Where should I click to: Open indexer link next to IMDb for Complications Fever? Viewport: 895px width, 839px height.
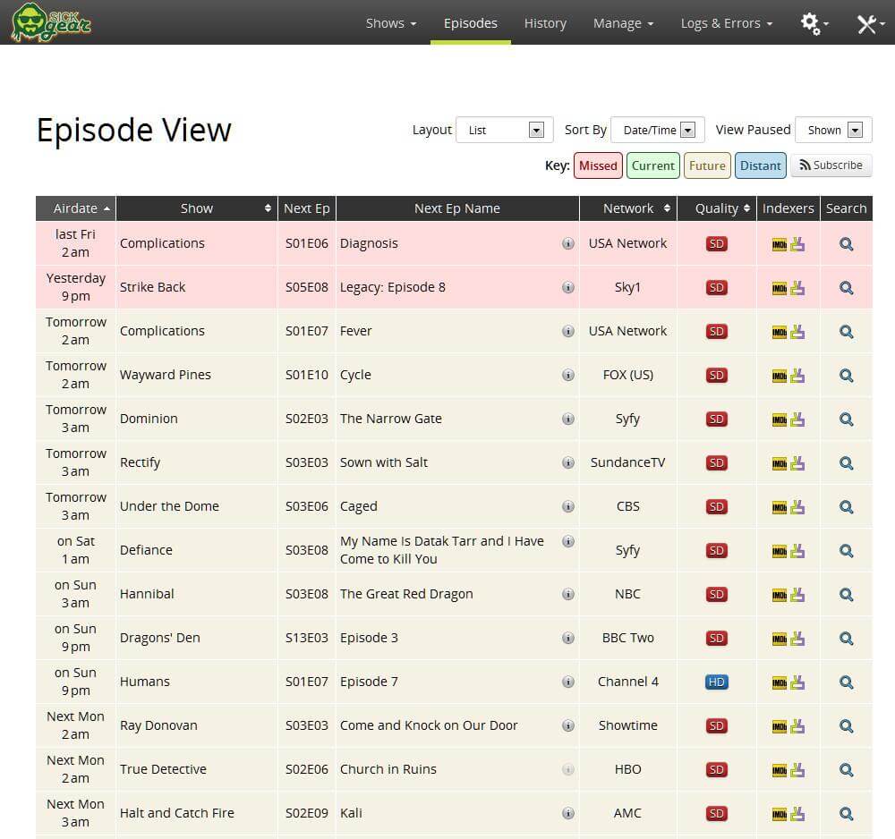(x=797, y=331)
